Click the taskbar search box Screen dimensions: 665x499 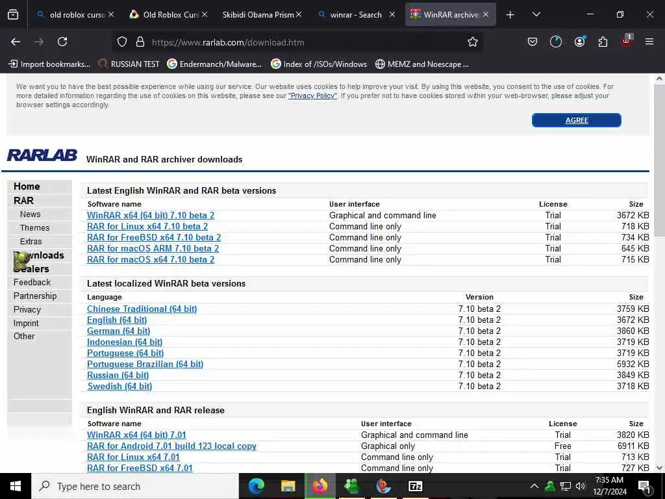point(135,486)
